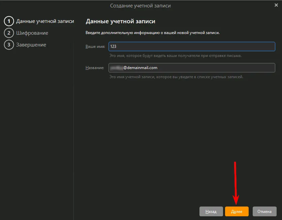Viewport: 282px width, 220px height.
Task: Click the blurred part of the email address
Action: click(x=116, y=68)
